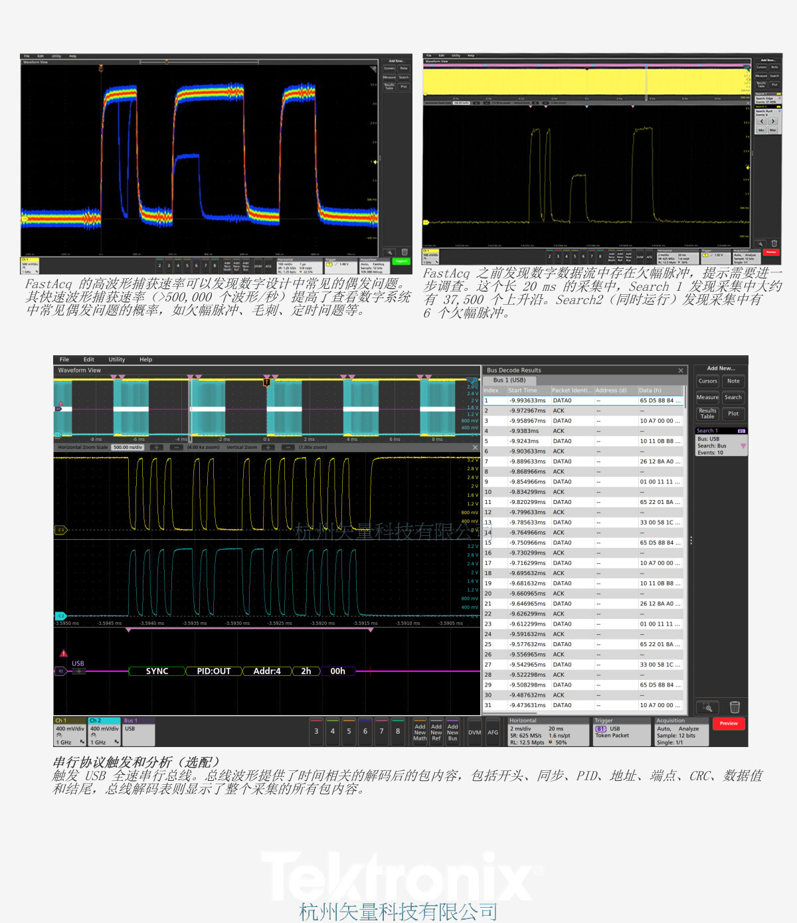
Task: Click the probe settings icon on Ch 1 badge
Action: 59,734
